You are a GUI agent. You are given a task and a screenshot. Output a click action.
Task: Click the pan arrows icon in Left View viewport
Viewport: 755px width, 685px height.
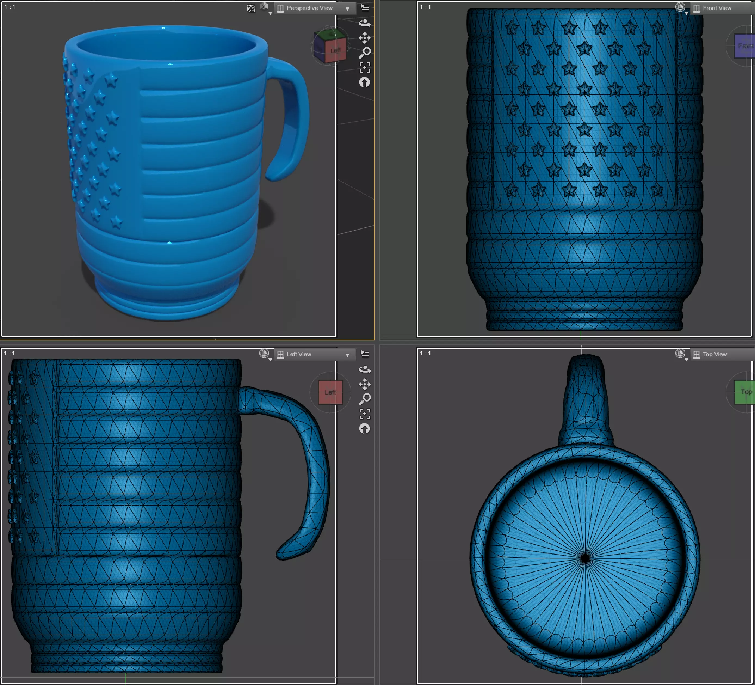point(365,384)
